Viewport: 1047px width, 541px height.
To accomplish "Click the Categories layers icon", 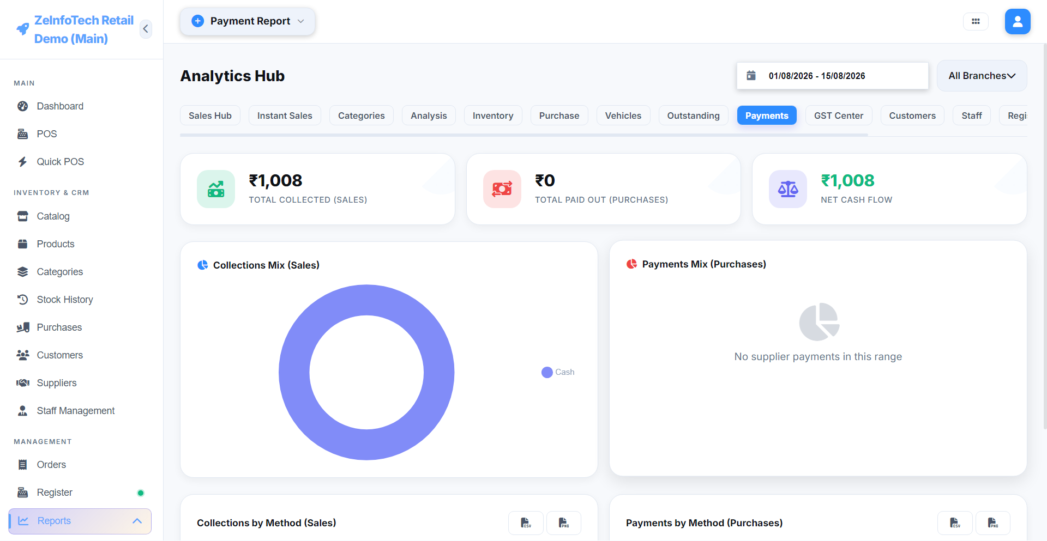I will [23, 272].
